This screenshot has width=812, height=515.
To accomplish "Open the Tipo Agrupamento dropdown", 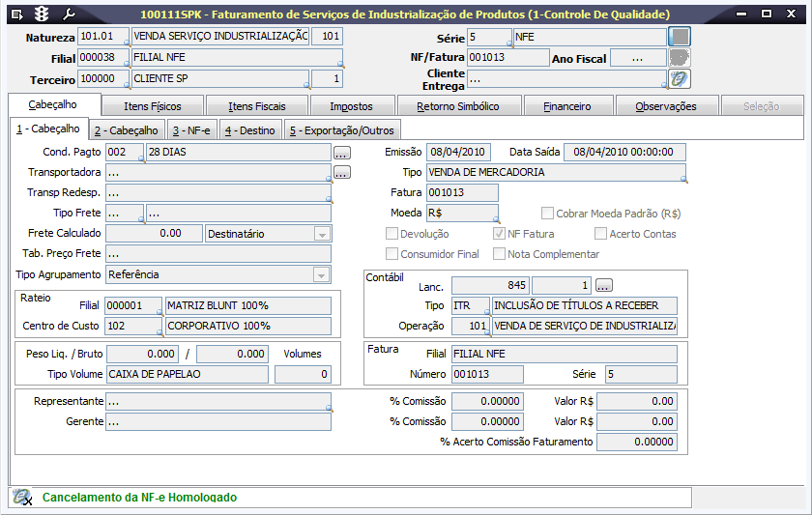I will (322, 274).
